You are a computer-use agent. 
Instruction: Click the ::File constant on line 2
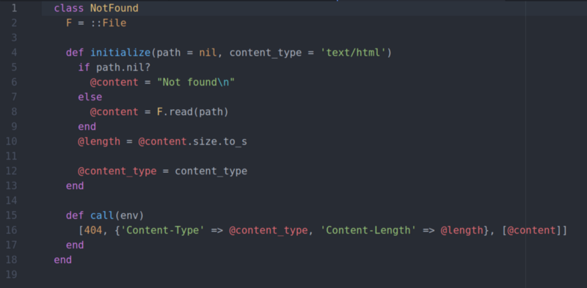point(108,23)
